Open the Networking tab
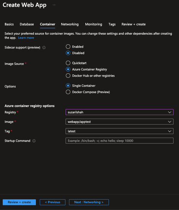The image size is (179, 210). (70, 24)
